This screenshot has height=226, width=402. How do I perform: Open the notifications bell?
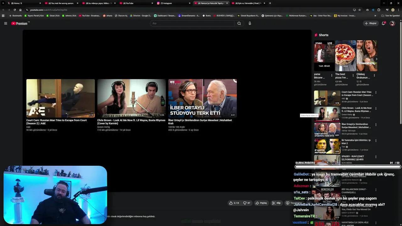click(383, 23)
